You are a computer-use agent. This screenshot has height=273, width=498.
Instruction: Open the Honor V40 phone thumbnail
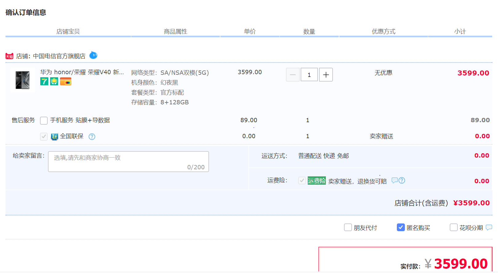pyautogui.click(x=23, y=80)
